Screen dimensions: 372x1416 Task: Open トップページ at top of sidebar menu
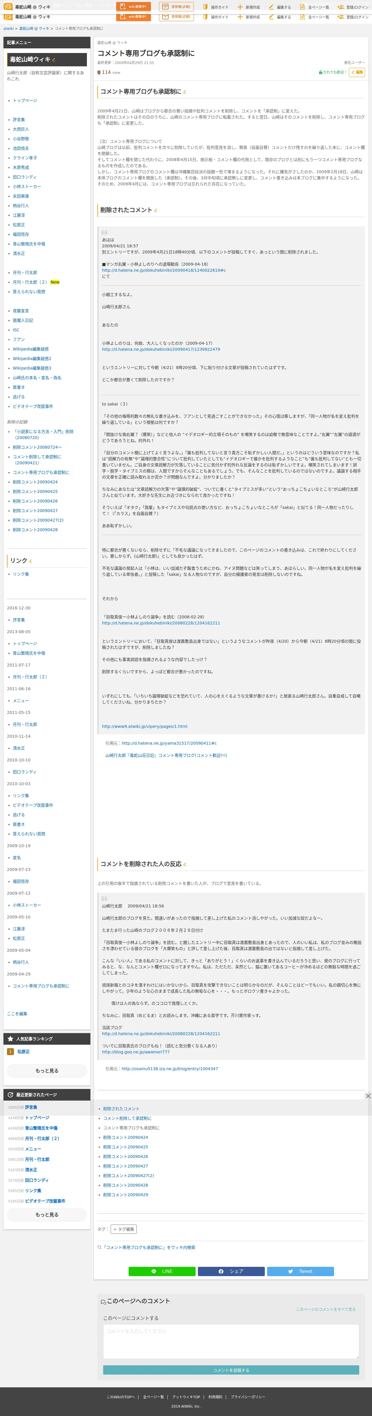[25, 101]
